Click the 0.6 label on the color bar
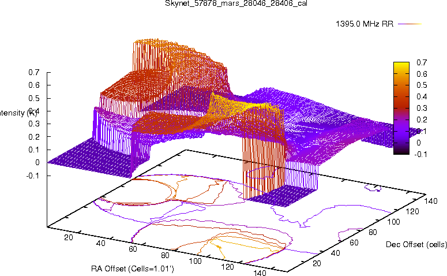Viewport: 447px width, 276px height. tap(422, 74)
